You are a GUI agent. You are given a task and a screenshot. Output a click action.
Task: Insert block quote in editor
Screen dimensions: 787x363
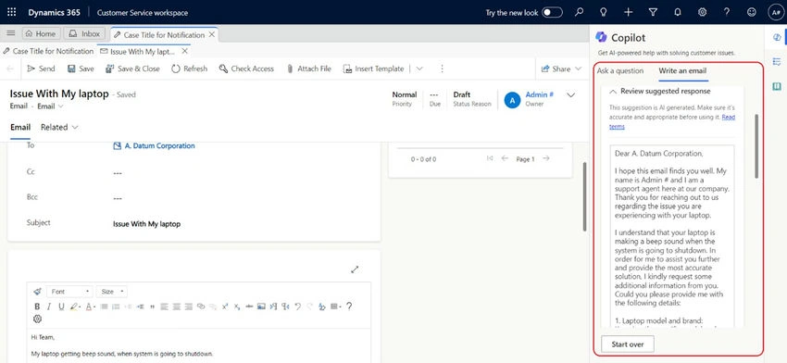[x=153, y=307]
